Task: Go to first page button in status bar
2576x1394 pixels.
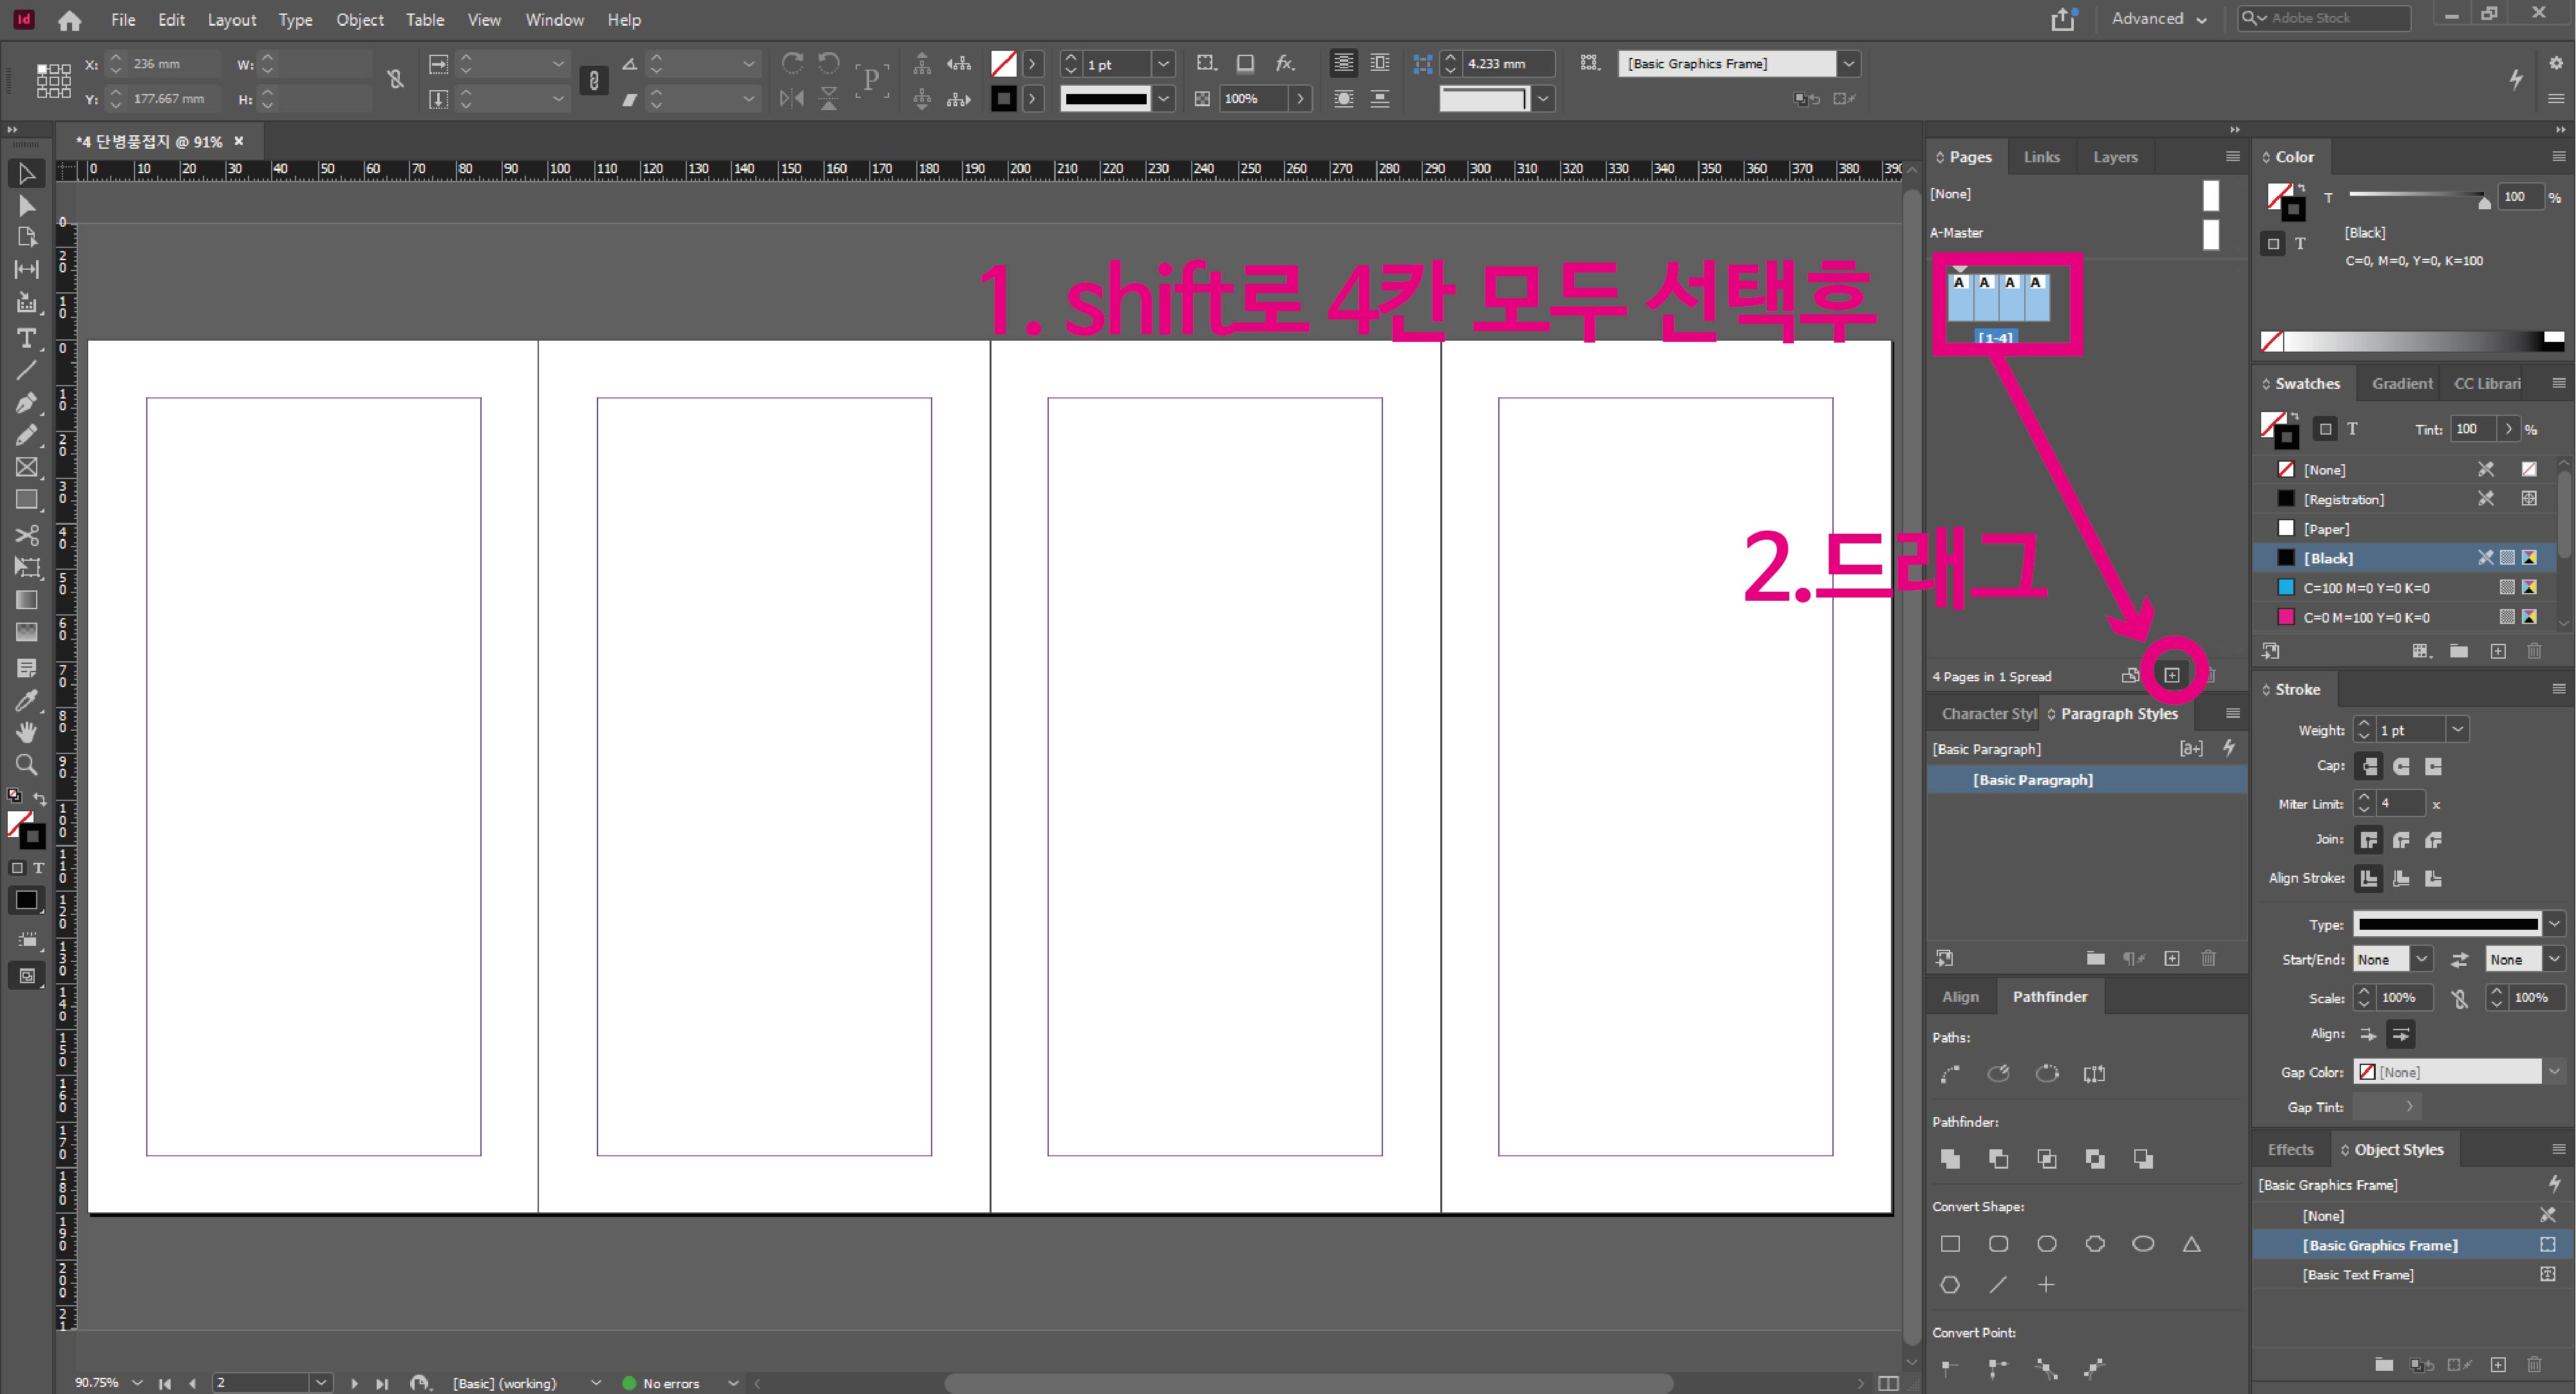Action: point(164,1383)
